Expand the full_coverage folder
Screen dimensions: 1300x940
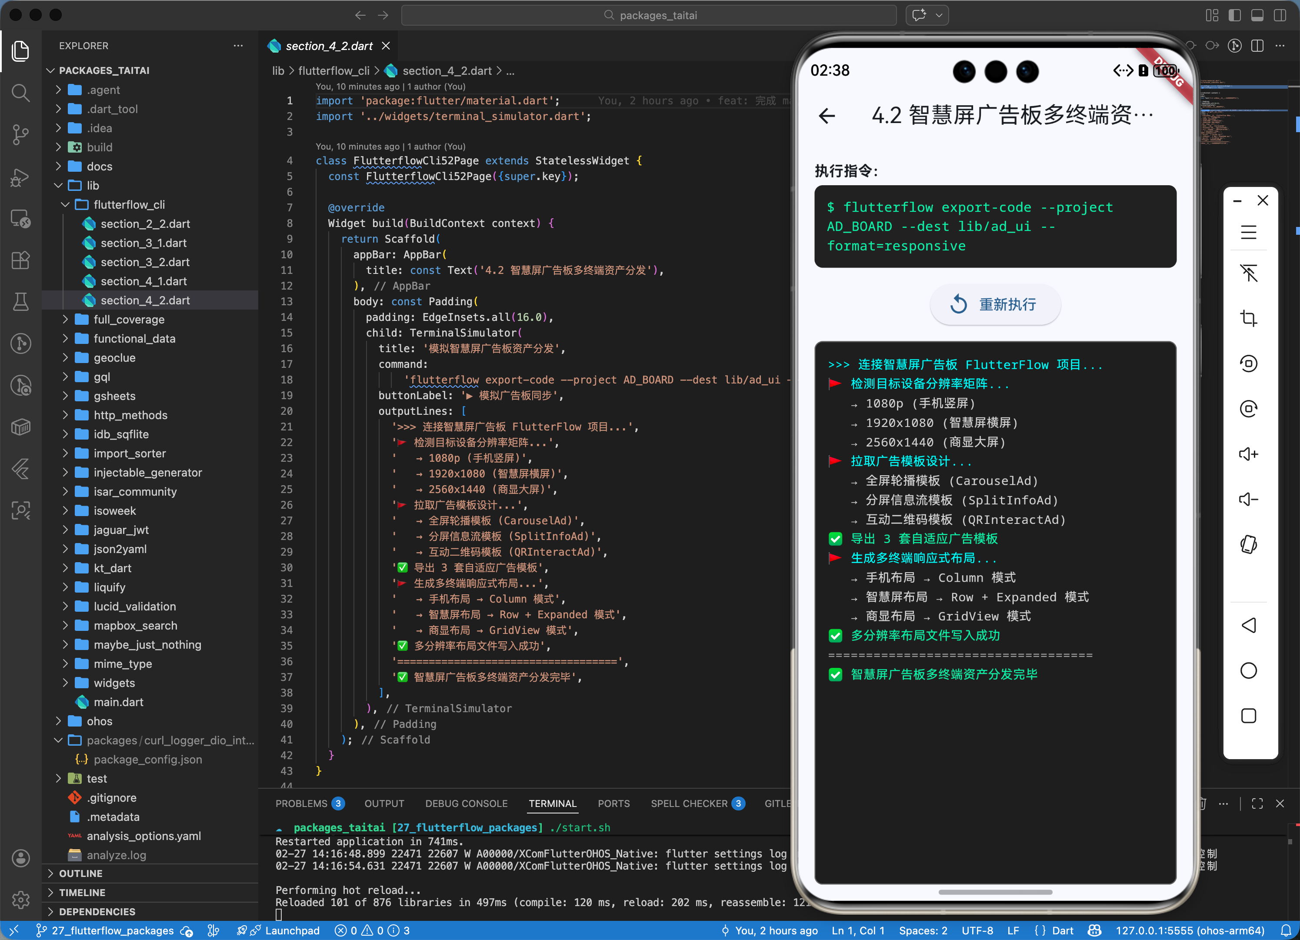point(128,319)
